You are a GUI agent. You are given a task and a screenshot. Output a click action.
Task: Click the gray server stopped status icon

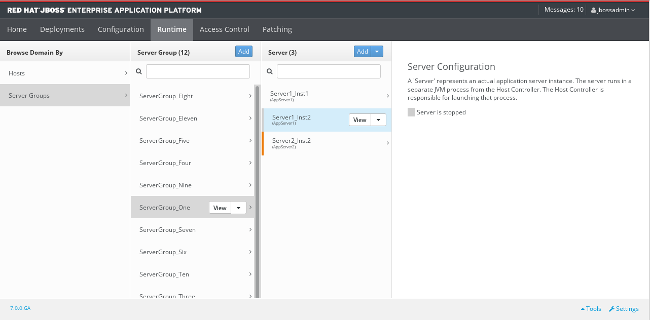click(411, 112)
